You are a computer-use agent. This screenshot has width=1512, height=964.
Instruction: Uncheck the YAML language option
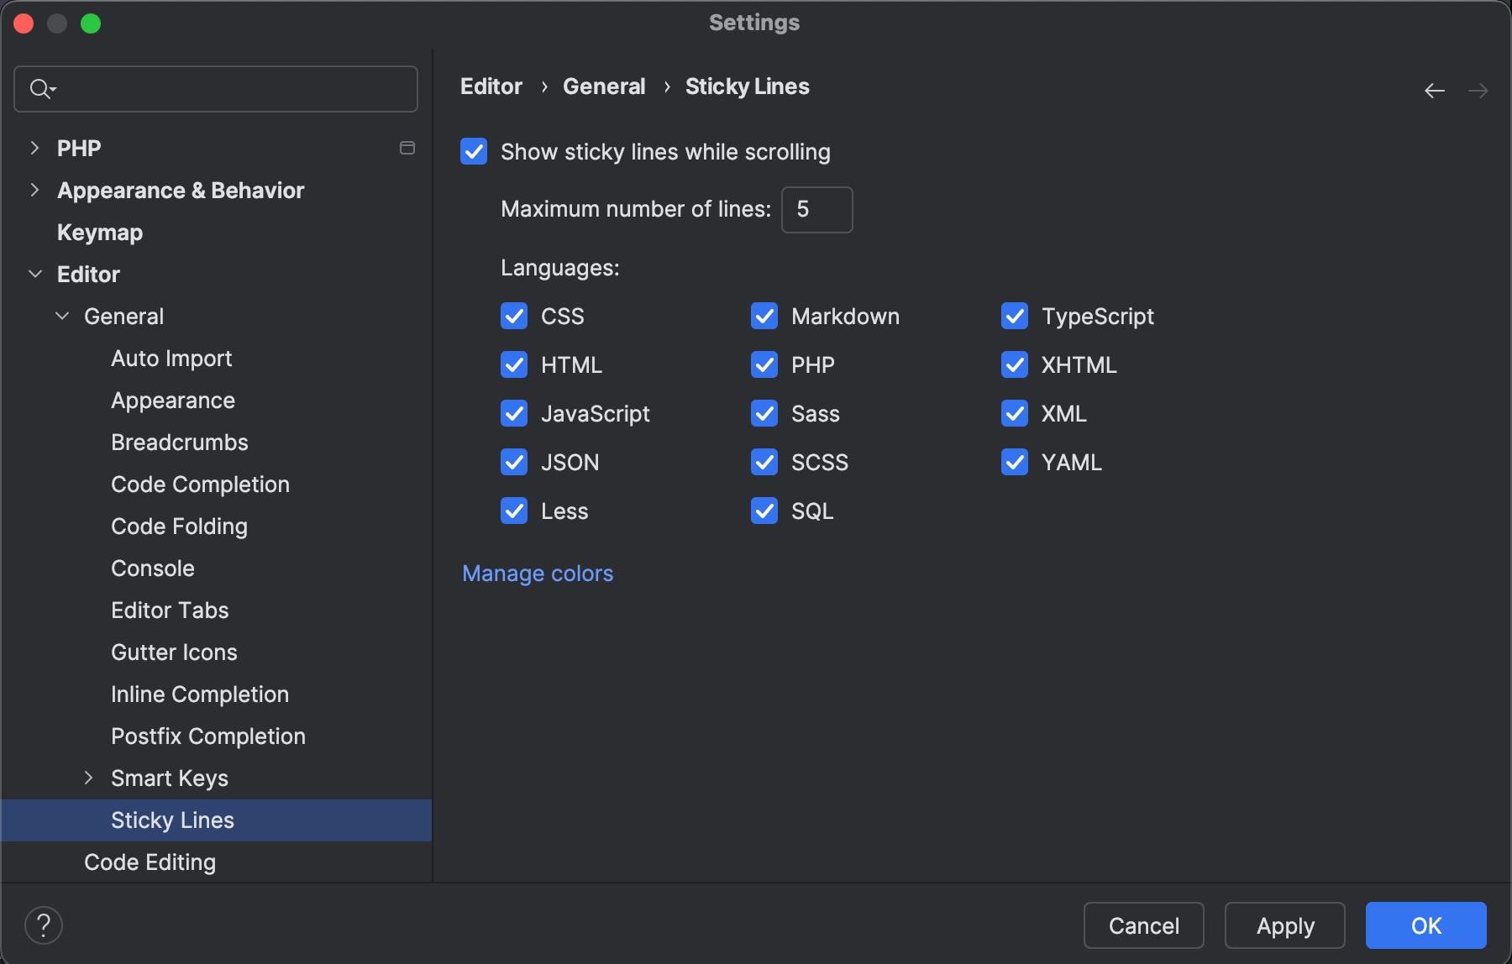[1014, 462]
